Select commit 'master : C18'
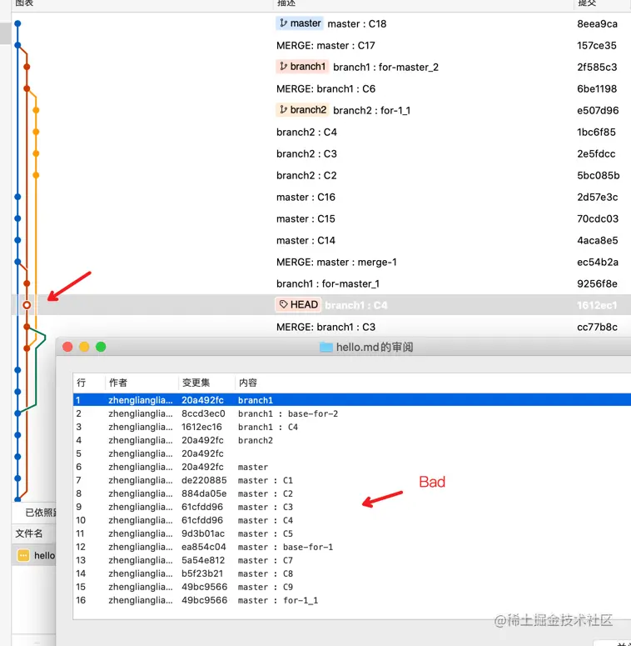This screenshot has height=646, width=631. click(356, 24)
